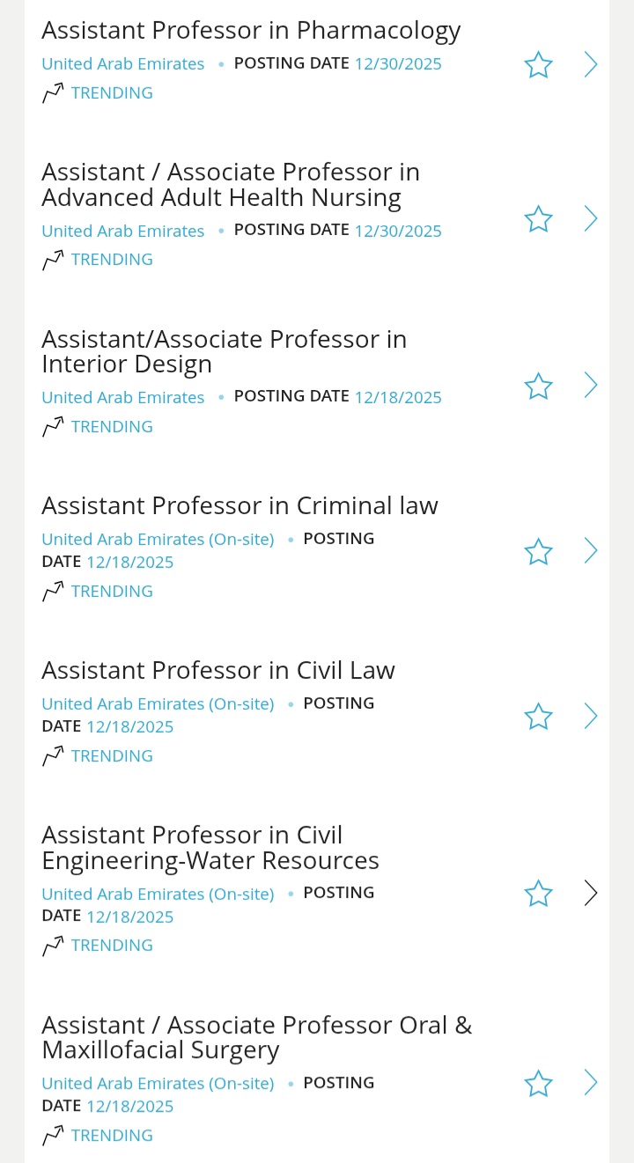Click chevron for Oral & Maxillofacial Surgery
The image size is (634, 1163).
point(591,1082)
